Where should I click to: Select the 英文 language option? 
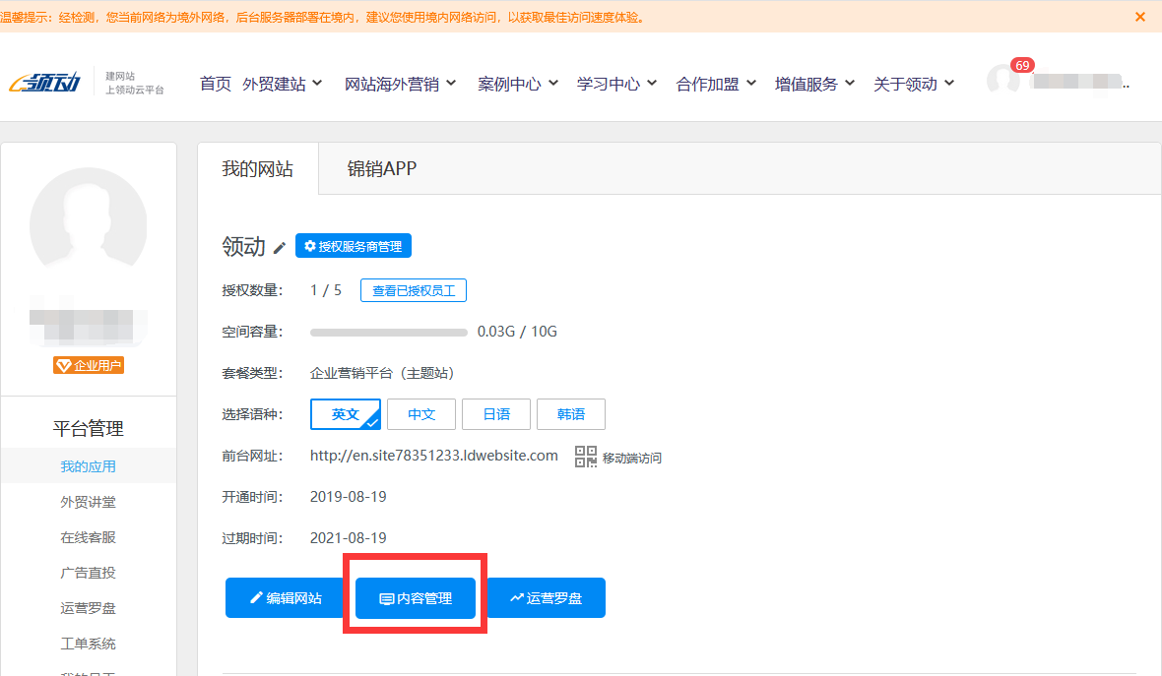(x=345, y=414)
